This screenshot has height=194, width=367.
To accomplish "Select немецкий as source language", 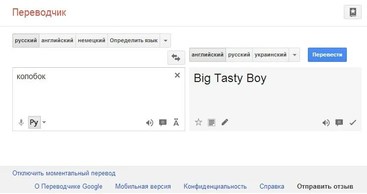I will (x=92, y=41).
